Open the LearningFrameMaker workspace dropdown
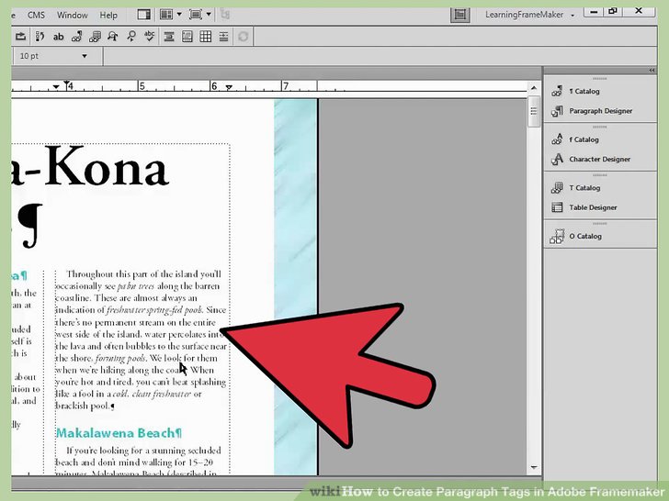 [x=572, y=16]
